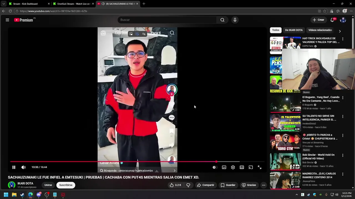The height and width of the screenshot is (199, 355).
Task: Open the YouTube account avatar menu
Action: 343,20
